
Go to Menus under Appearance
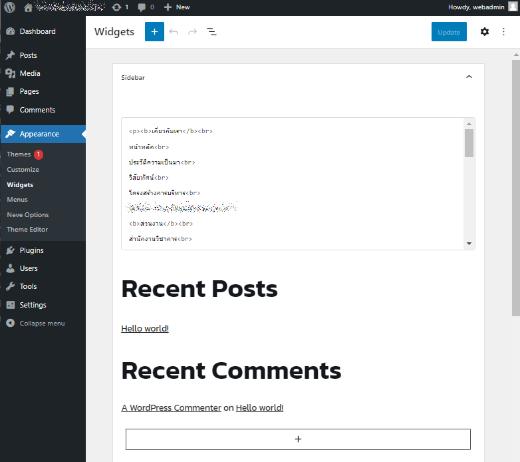coord(17,200)
